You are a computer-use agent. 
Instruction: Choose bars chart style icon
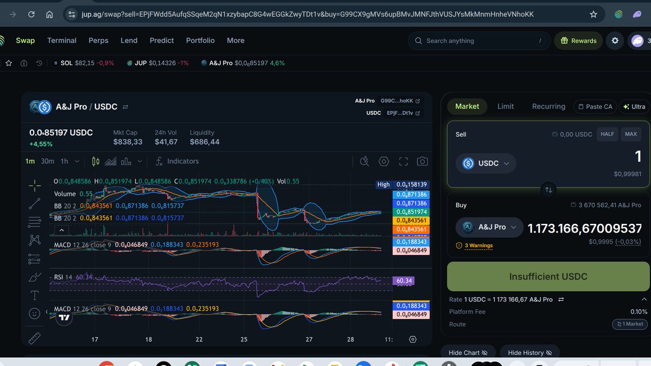pos(126,161)
